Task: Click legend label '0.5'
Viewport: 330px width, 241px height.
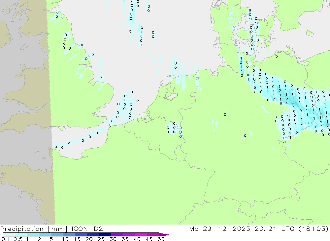Action: coord(18,239)
